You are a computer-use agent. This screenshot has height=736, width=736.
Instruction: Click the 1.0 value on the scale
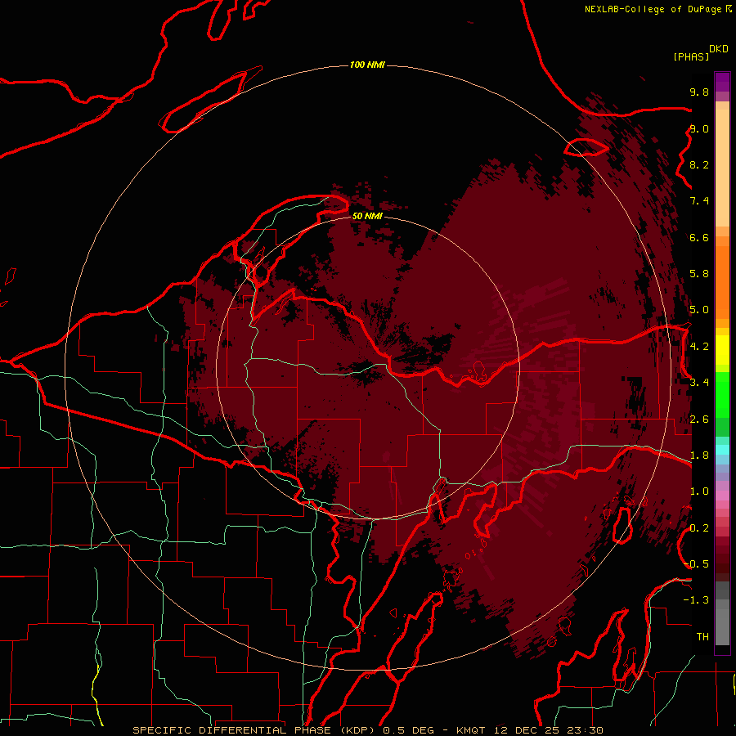[x=699, y=491]
